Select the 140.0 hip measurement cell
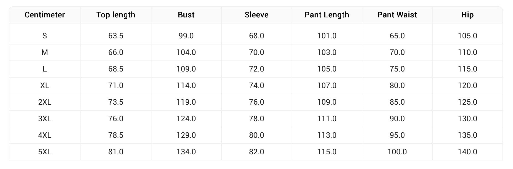The image size is (513, 169). 467,152
